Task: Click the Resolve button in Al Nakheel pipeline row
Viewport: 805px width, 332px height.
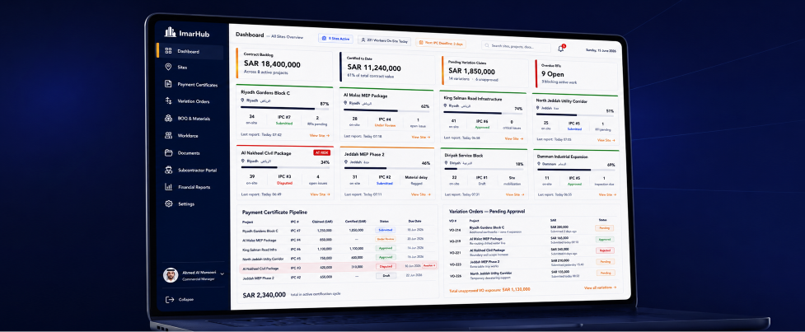Action: [x=428, y=266]
